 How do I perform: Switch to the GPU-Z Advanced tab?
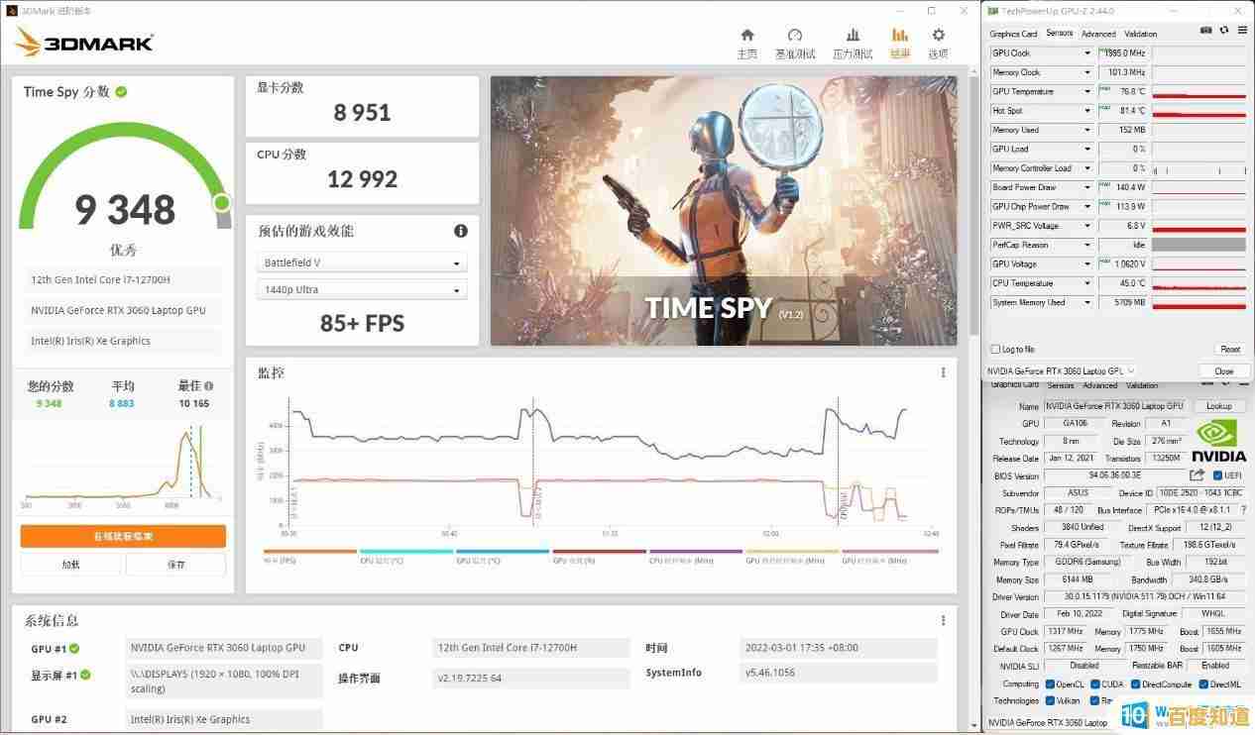[1097, 34]
